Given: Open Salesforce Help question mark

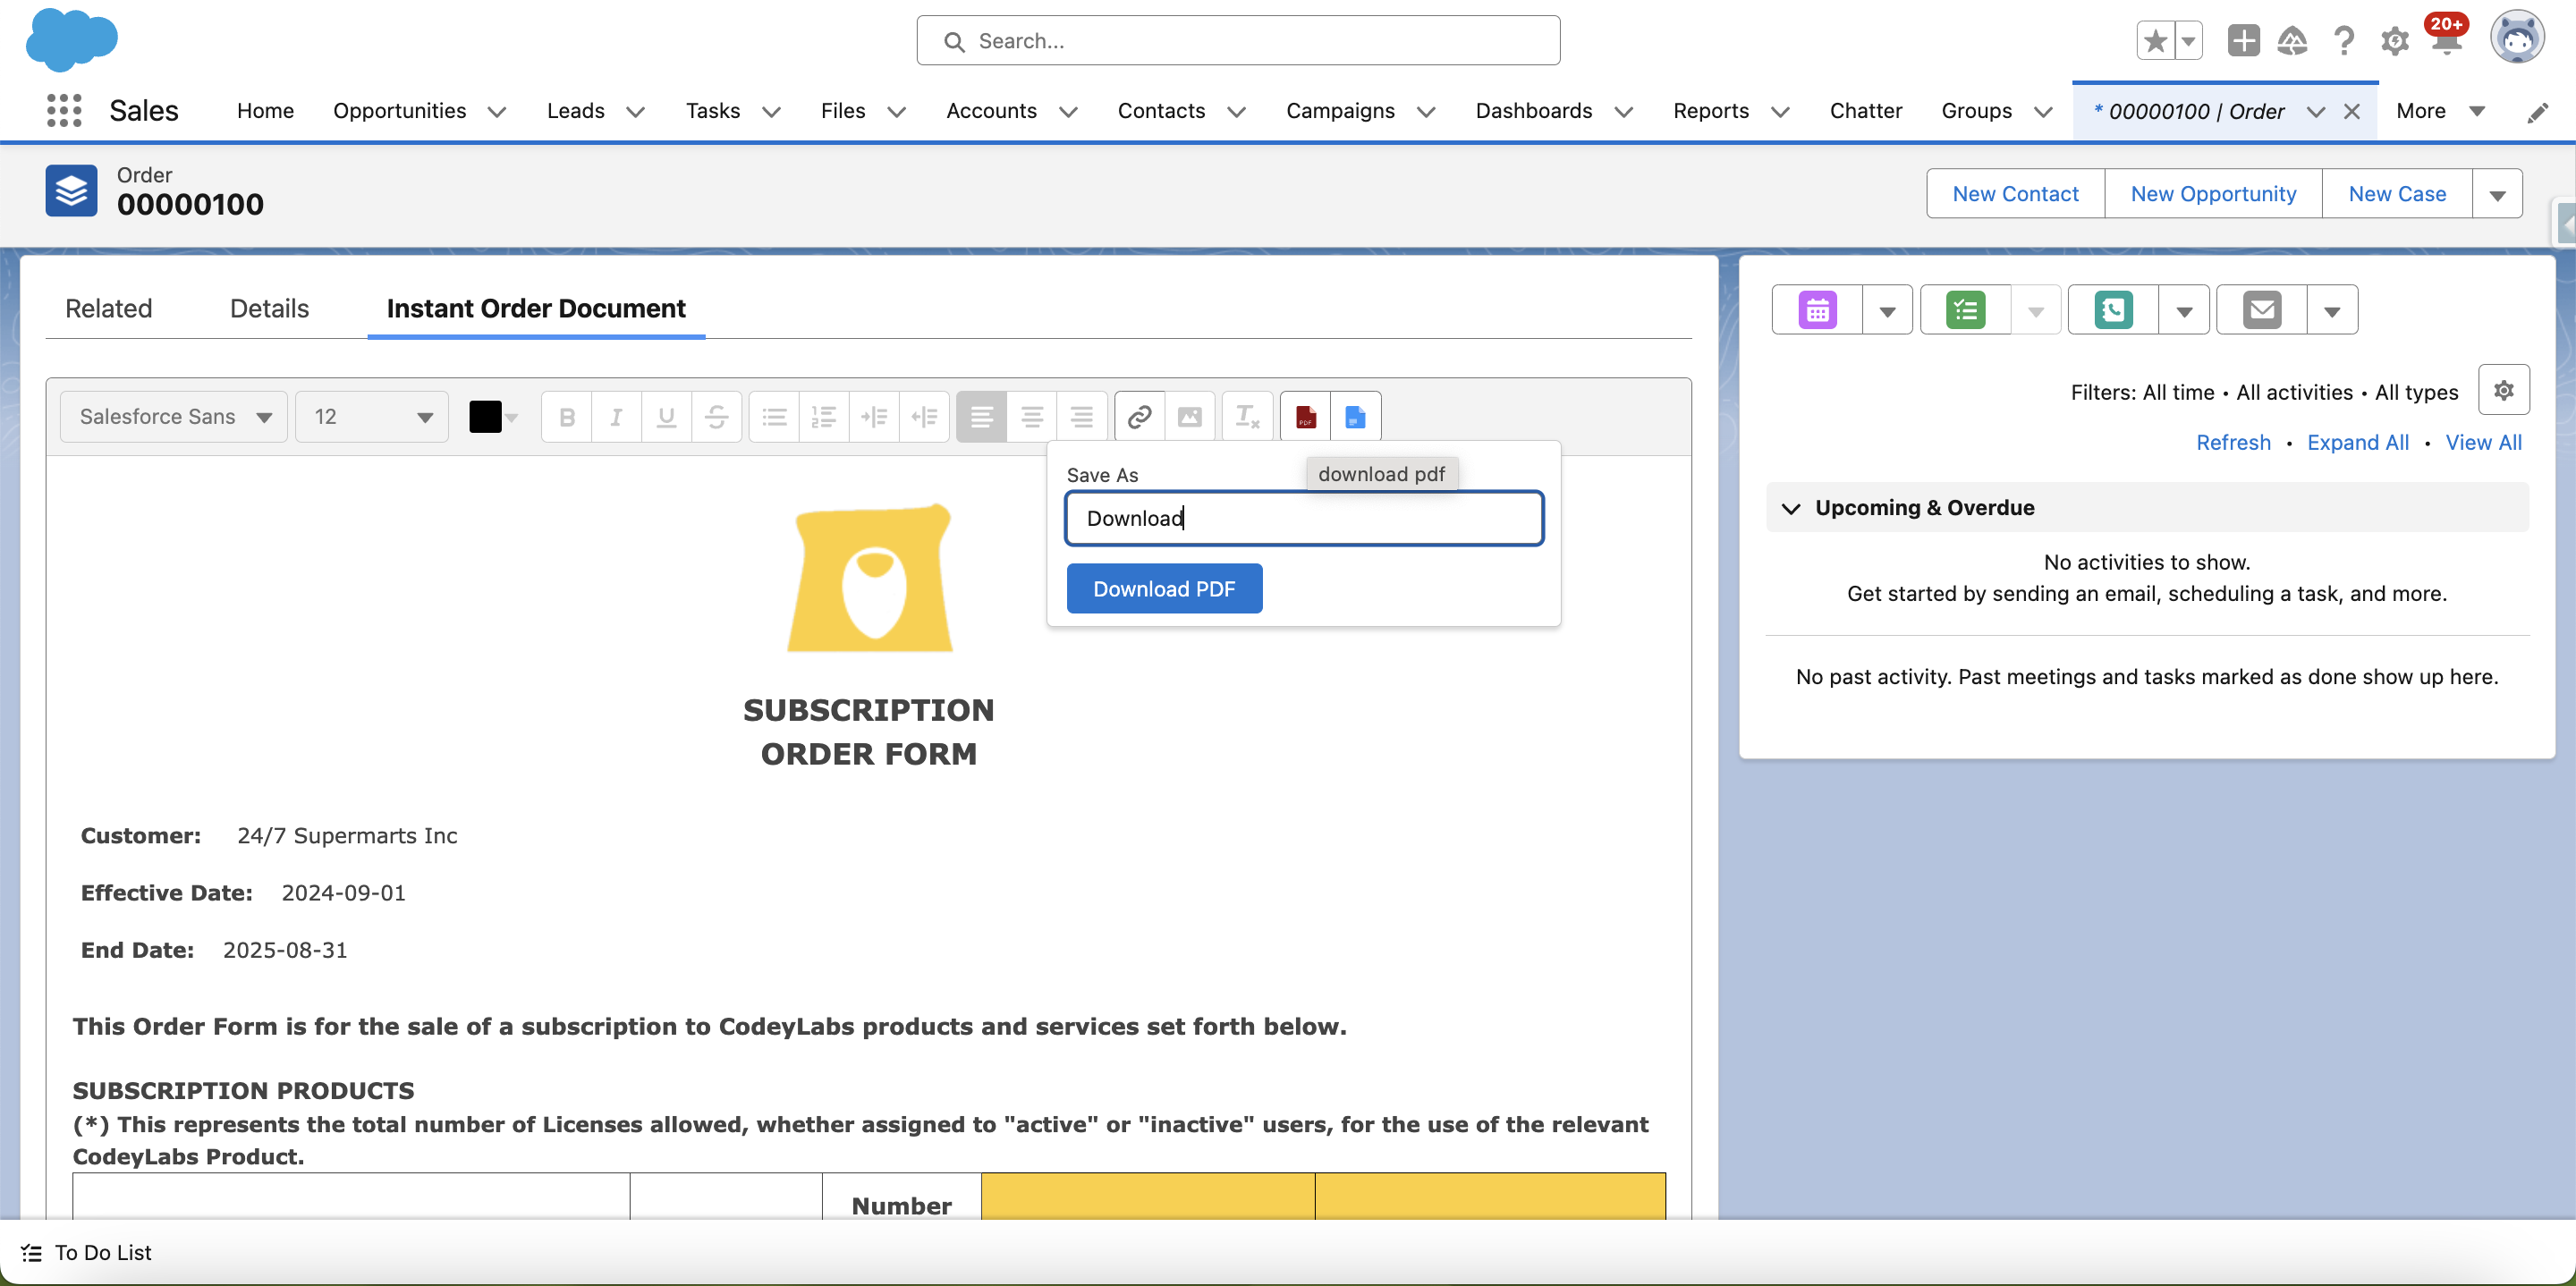Looking at the screenshot, I should 2343,41.
